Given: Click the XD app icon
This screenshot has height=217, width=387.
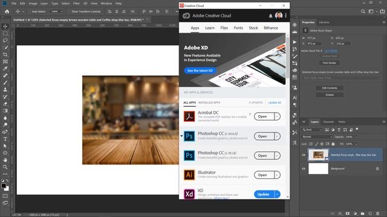Looking at the screenshot, I should point(189,194).
